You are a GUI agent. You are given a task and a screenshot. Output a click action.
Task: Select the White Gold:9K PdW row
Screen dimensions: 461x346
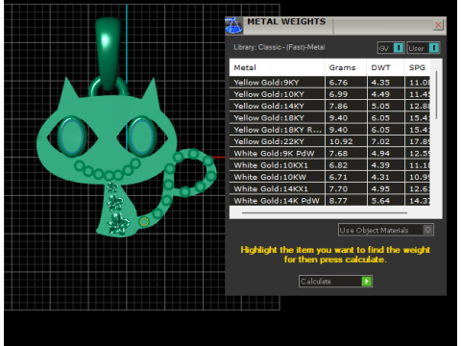tap(329, 154)
